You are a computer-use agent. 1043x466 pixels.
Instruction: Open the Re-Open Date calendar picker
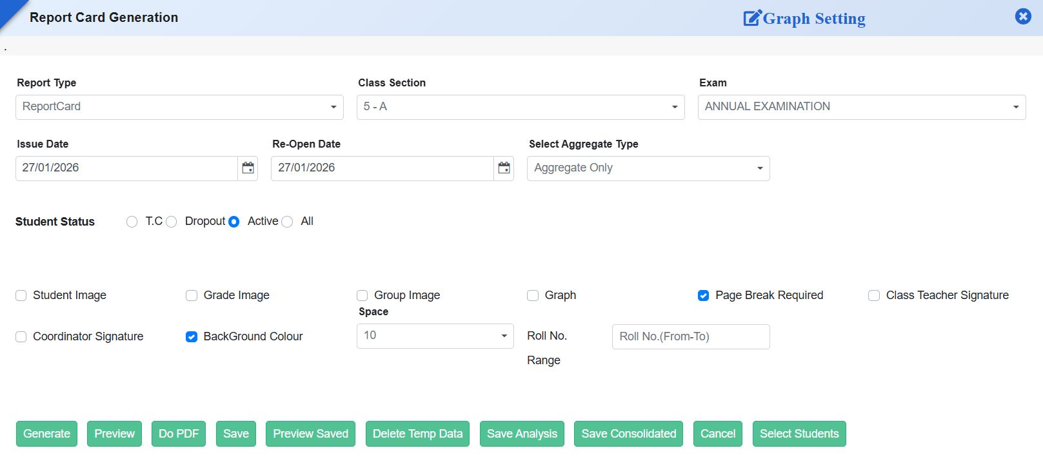[504, 168]
